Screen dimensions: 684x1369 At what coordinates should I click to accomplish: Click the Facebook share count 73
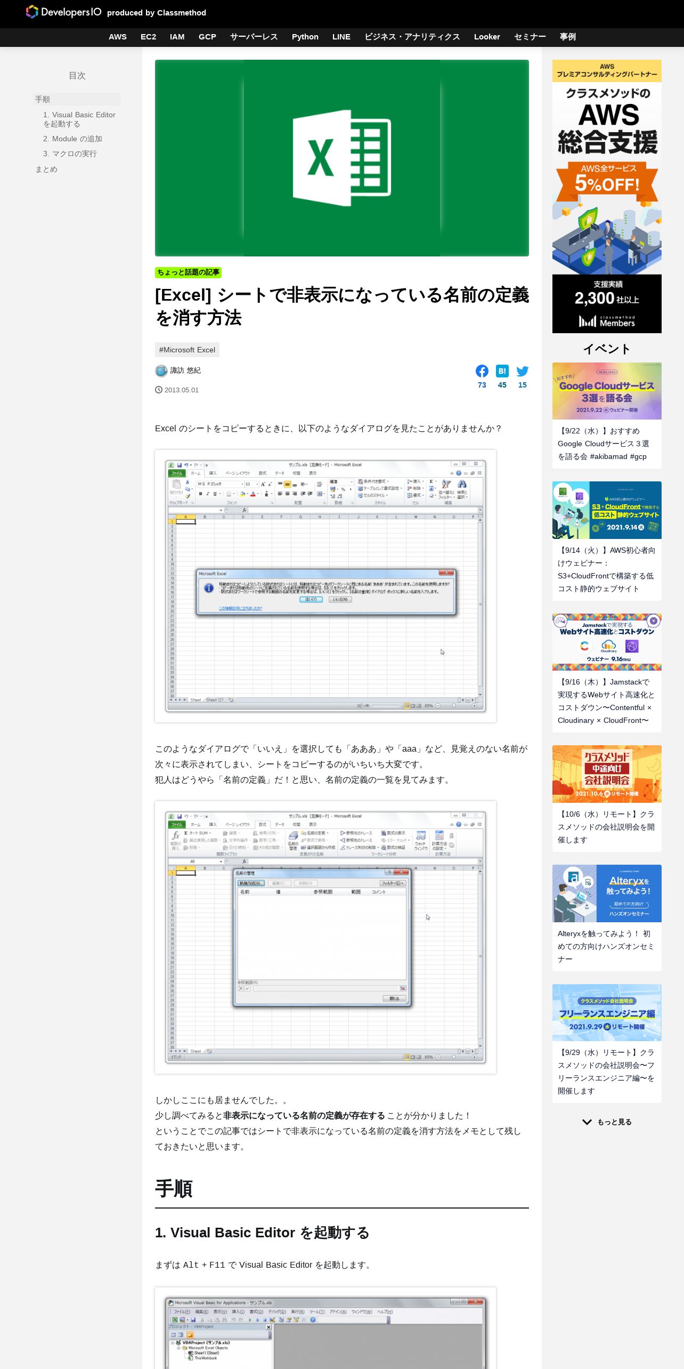click(x=482, y=385)
